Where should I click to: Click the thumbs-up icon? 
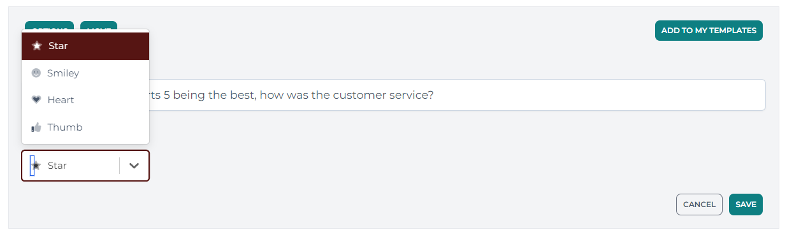tap(36, 127)
